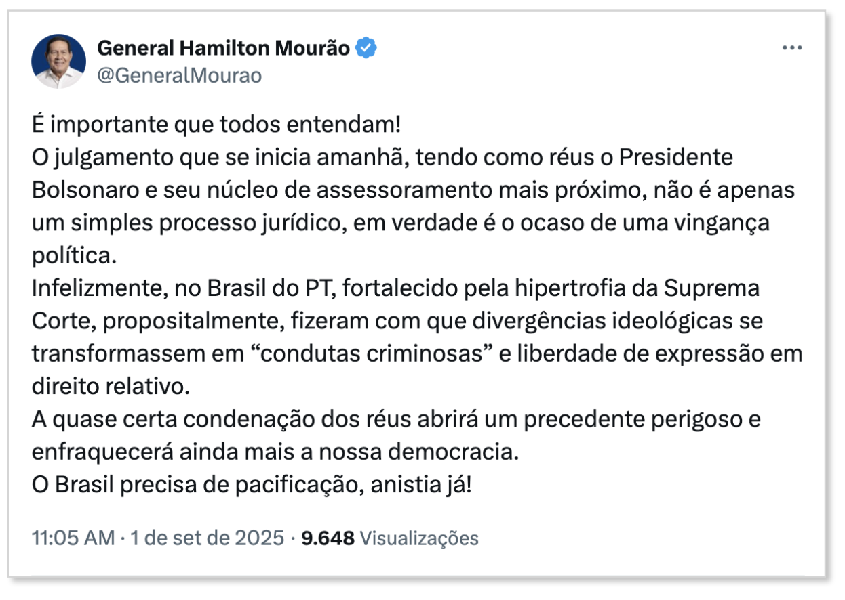Click the text "direito relativo."
This screenshot has width=845, height=600.
(x=109, y=387)
